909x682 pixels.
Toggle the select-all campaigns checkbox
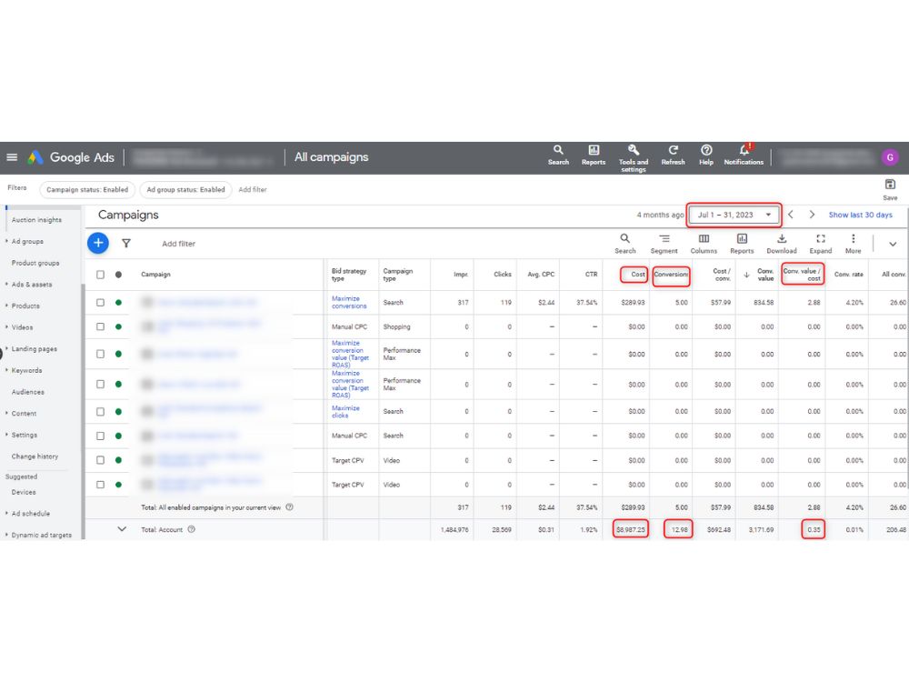pos(100,275)
